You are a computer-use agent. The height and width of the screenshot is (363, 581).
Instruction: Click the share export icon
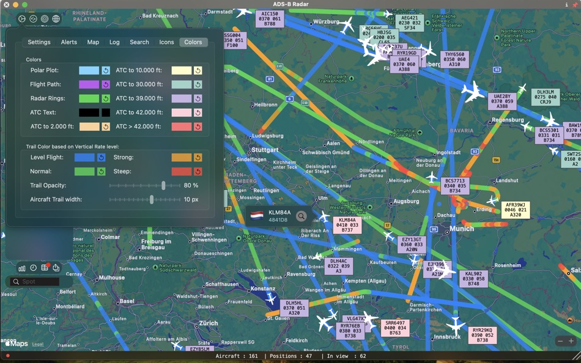[x=56, y=268]
